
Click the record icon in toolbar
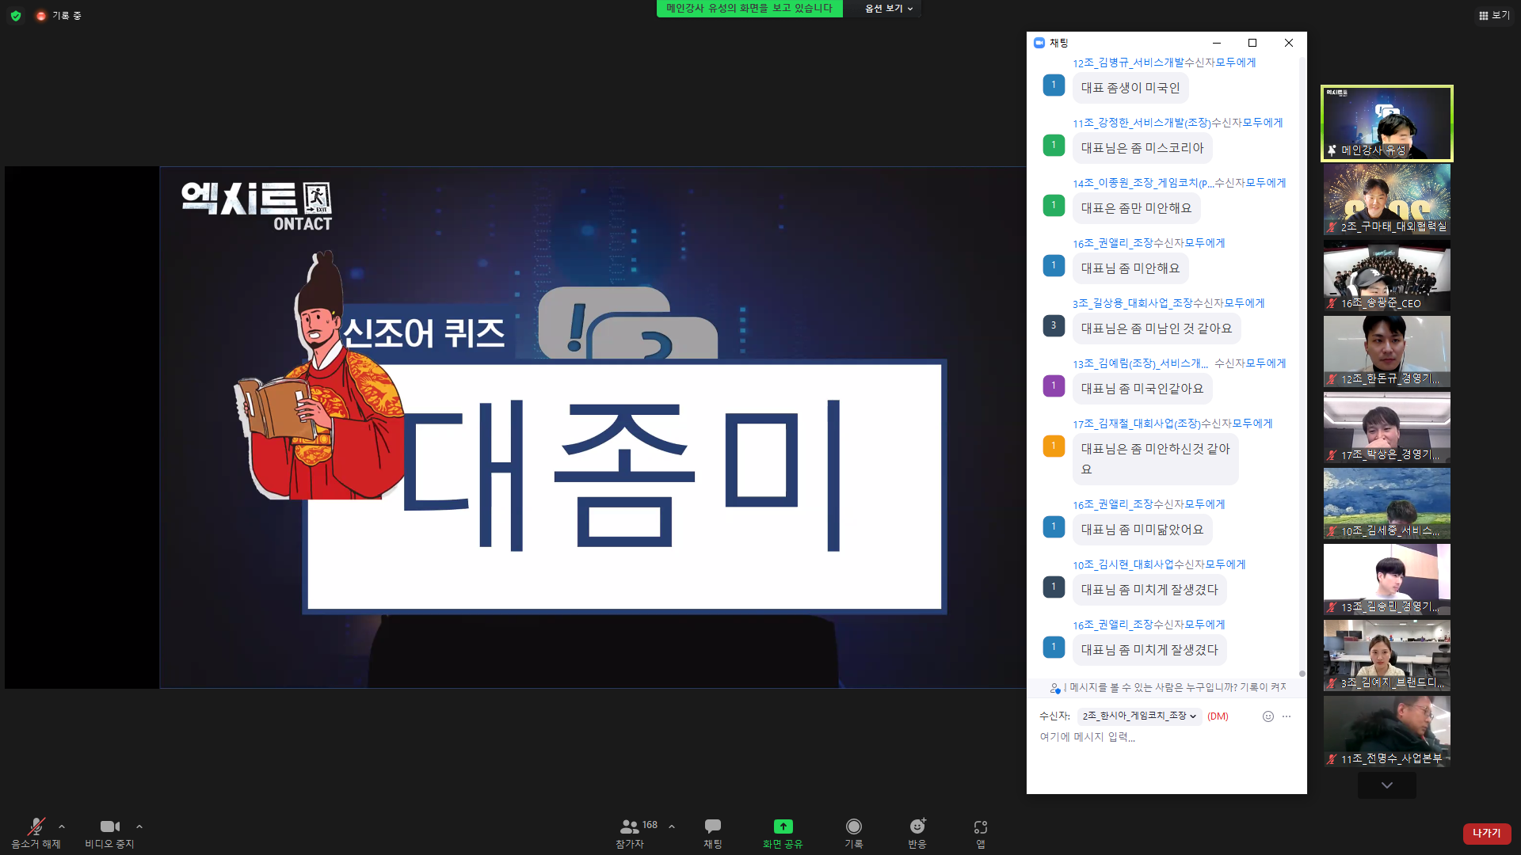click(x=853, y=826)
